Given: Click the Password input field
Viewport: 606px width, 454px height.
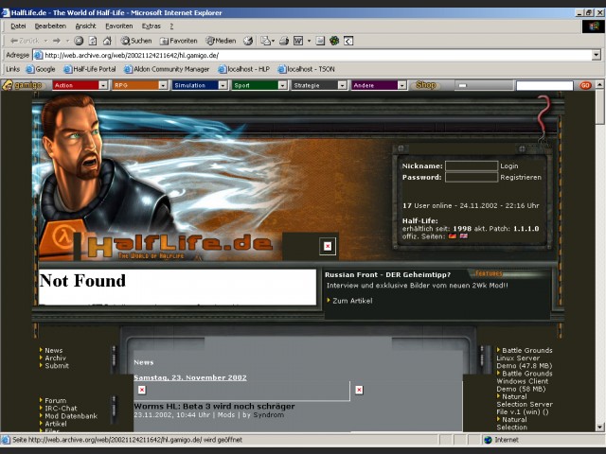Looking at the screenshot, I should 472,177.
